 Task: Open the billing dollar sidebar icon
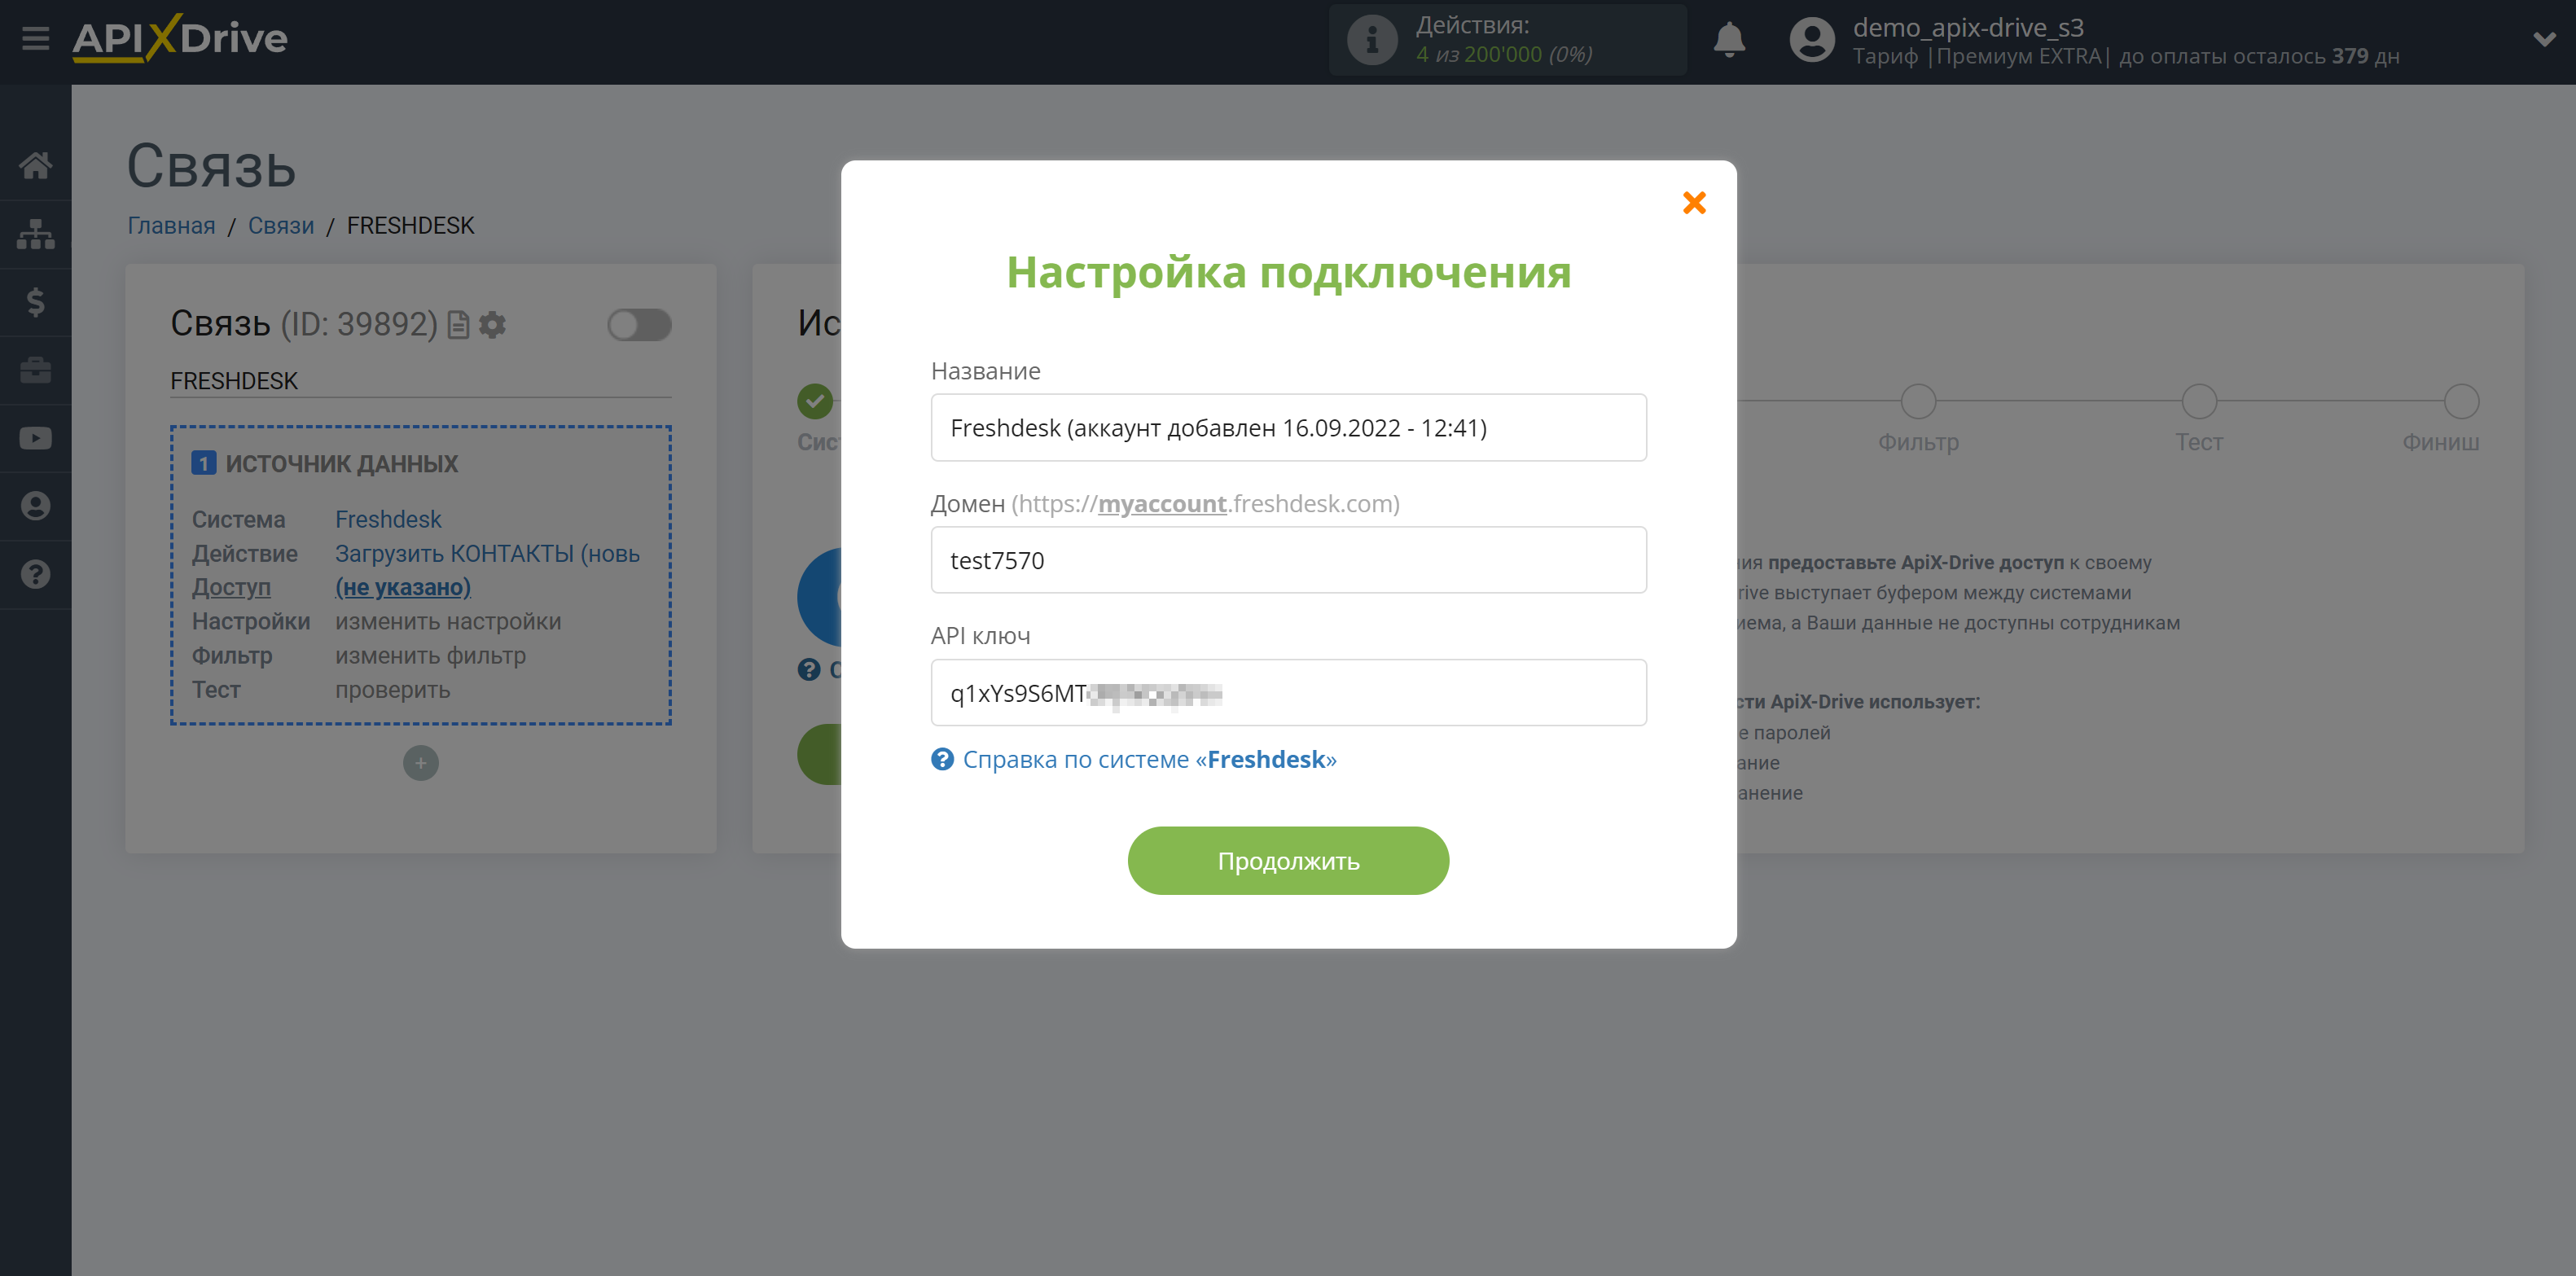(36, 302)
